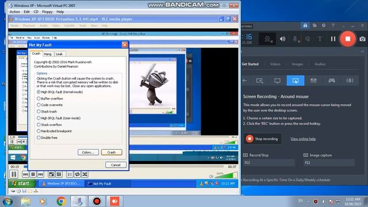Switch to the Leak tab
This screenshot has width=368, height=207.
[59, 54]
